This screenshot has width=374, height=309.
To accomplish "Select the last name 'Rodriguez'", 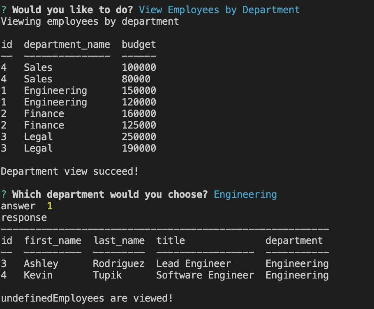I will pos(119,264).
